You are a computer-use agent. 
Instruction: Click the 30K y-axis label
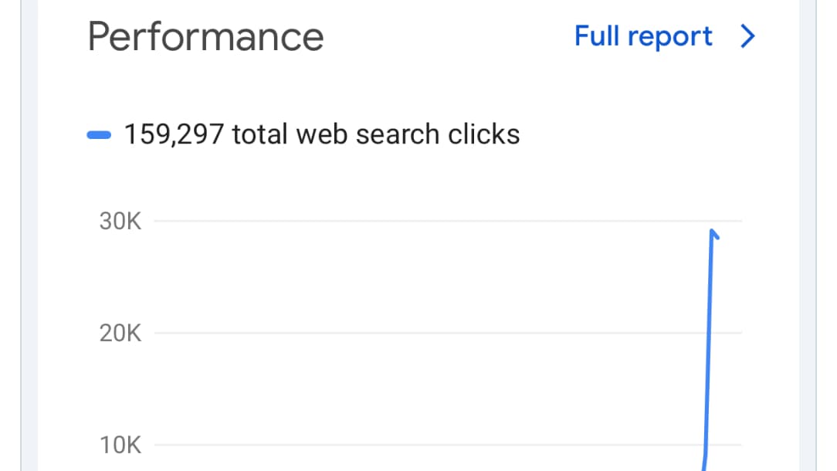click(x=120, y=222)
